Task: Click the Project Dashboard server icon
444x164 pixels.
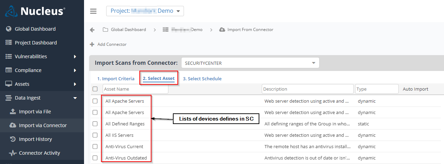Action: click(9, 43)
